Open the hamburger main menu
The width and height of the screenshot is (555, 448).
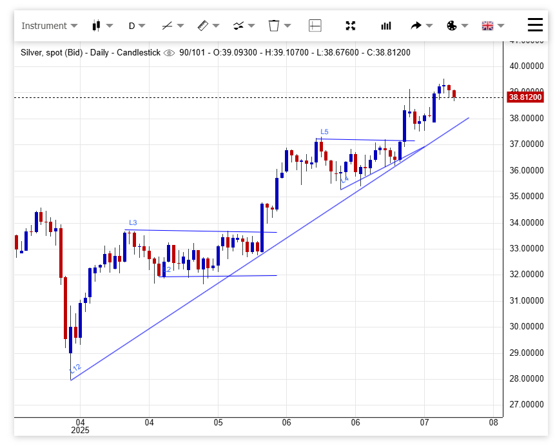535,25
